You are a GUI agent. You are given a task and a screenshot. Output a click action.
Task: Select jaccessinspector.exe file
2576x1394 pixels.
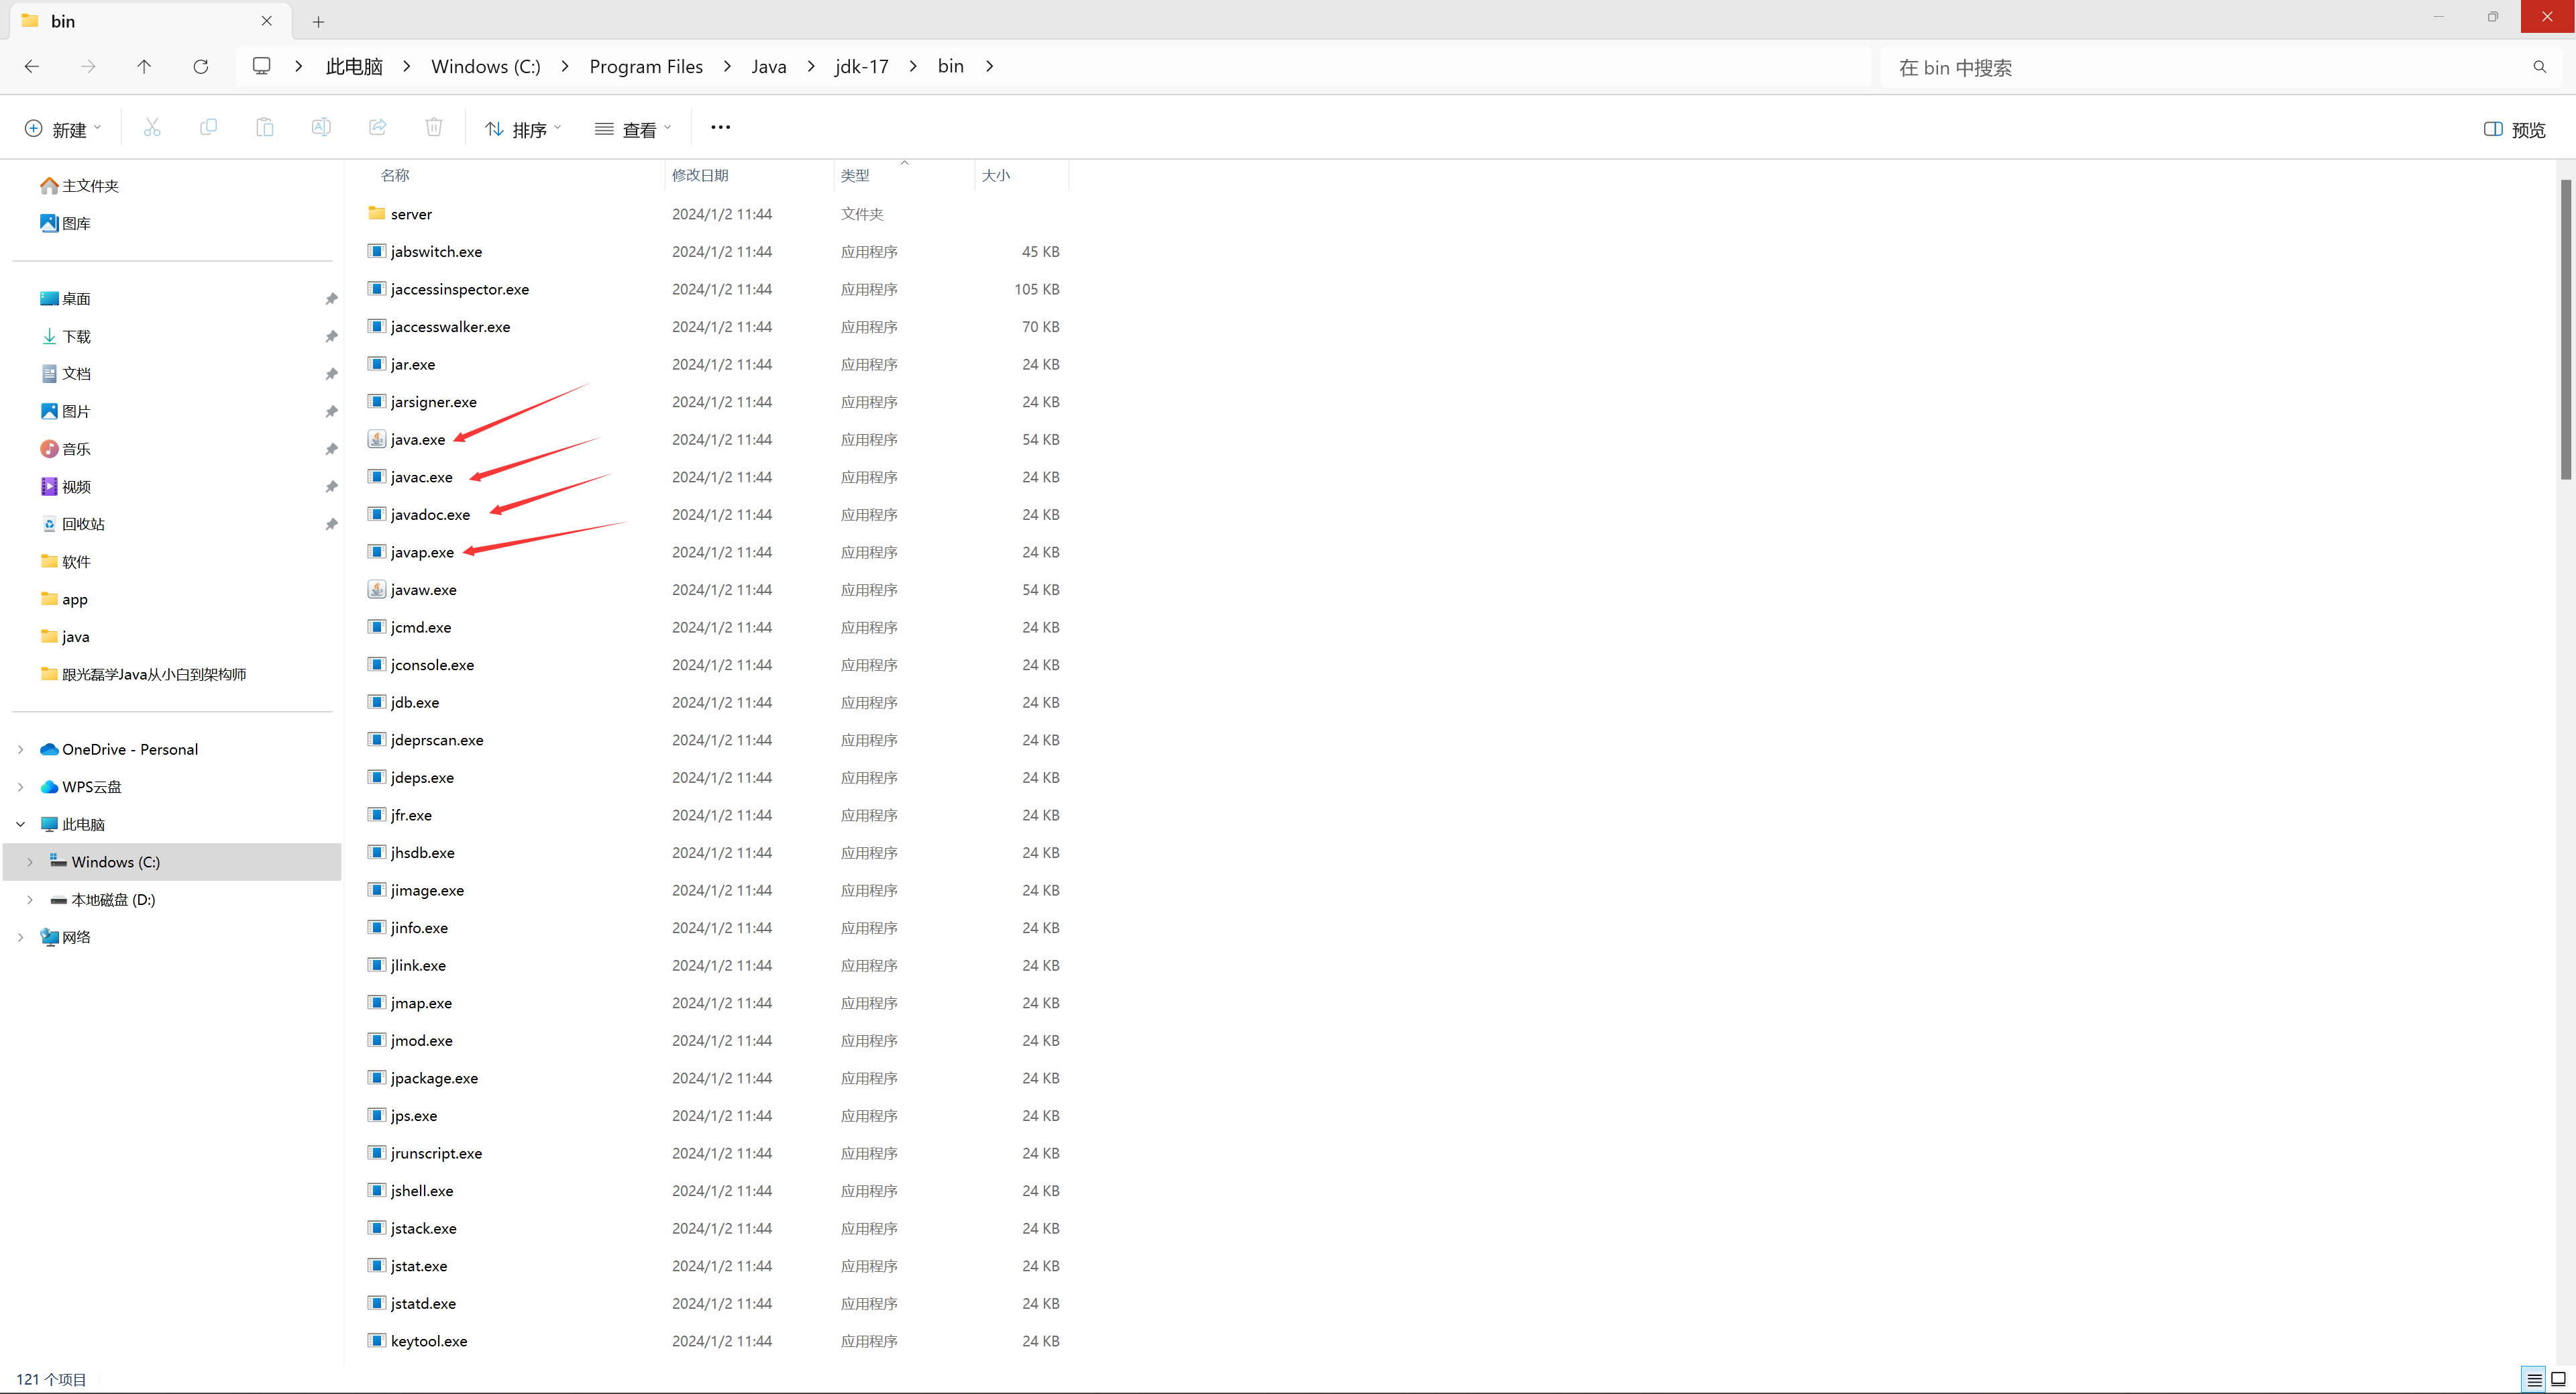pyautogui.click(x=460, y=289)
